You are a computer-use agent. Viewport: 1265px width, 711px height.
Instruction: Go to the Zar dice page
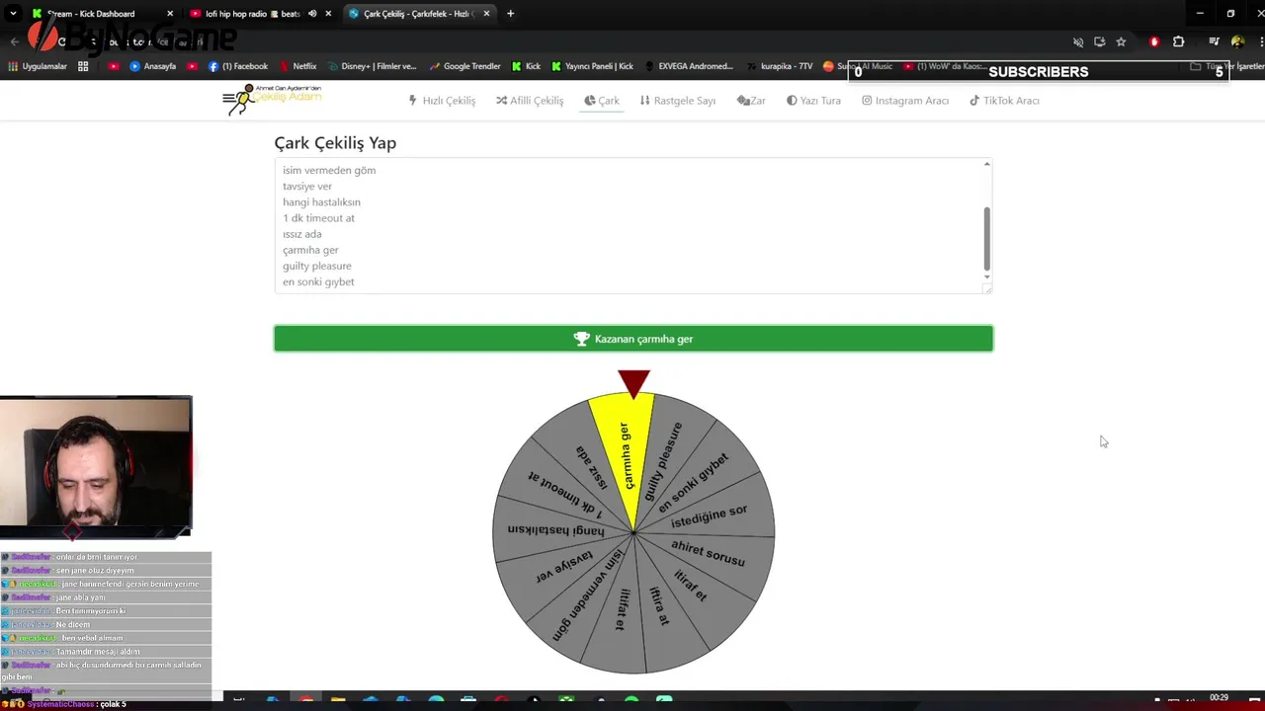tap(751, 101)
